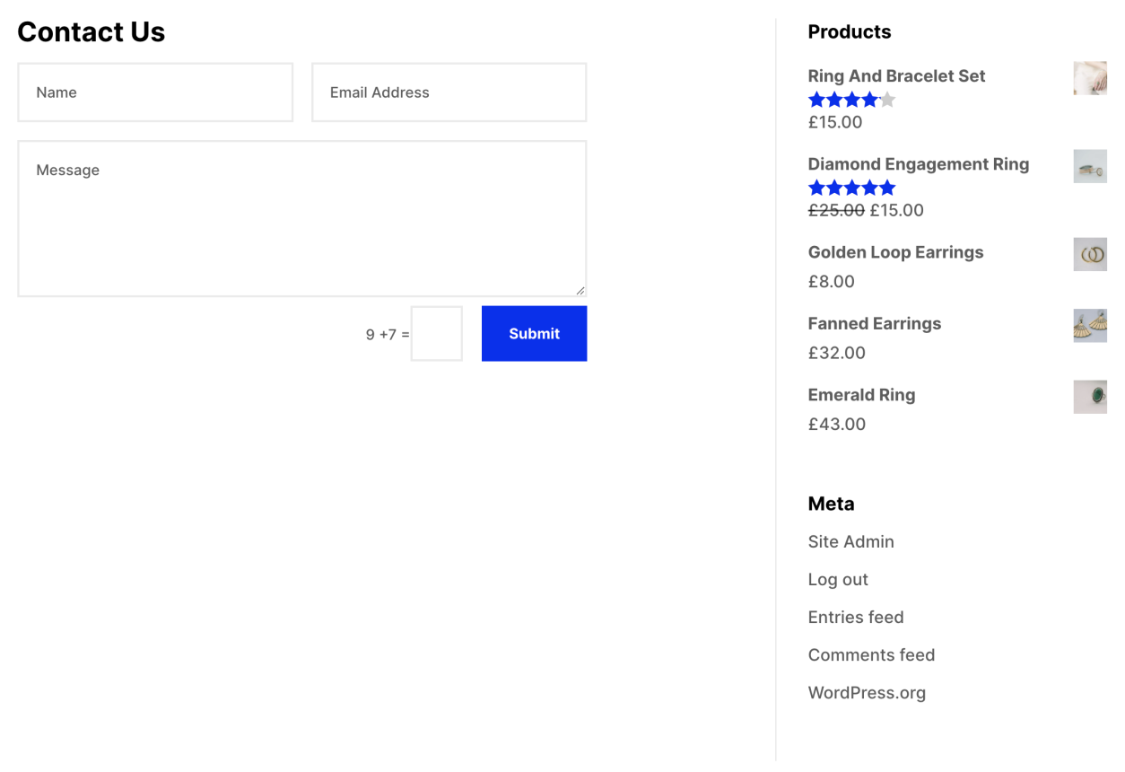Open the Diamond Engagement Ring thumbnail image
1125x772 pixels.
pyautogui.click(x=1089, y=166)
